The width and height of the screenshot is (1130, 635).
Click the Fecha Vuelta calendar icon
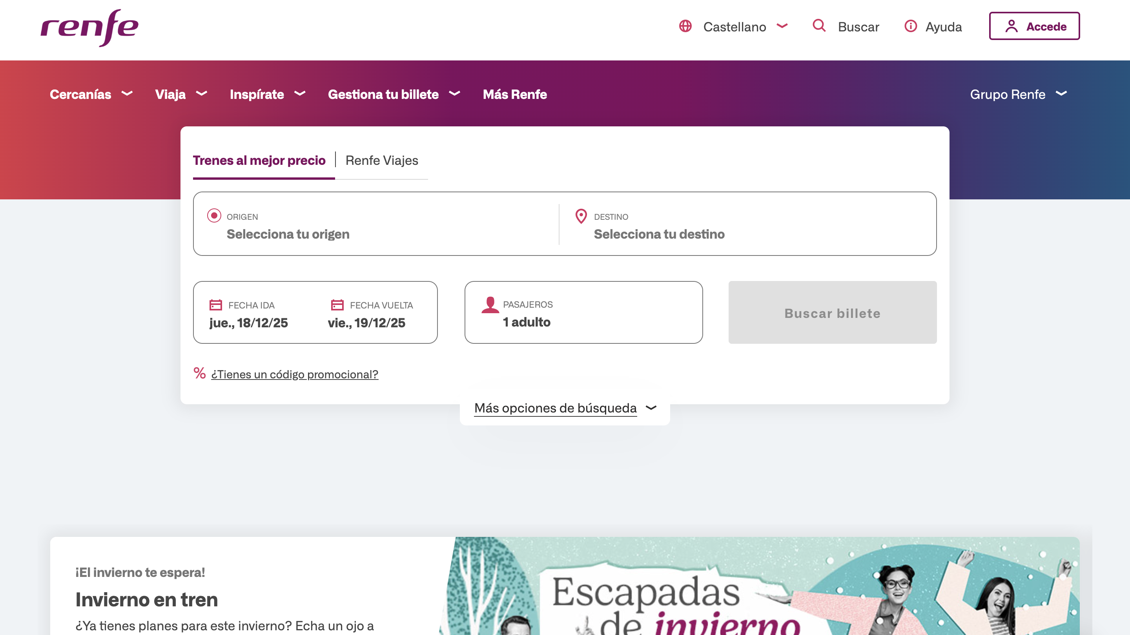(337, 305)
